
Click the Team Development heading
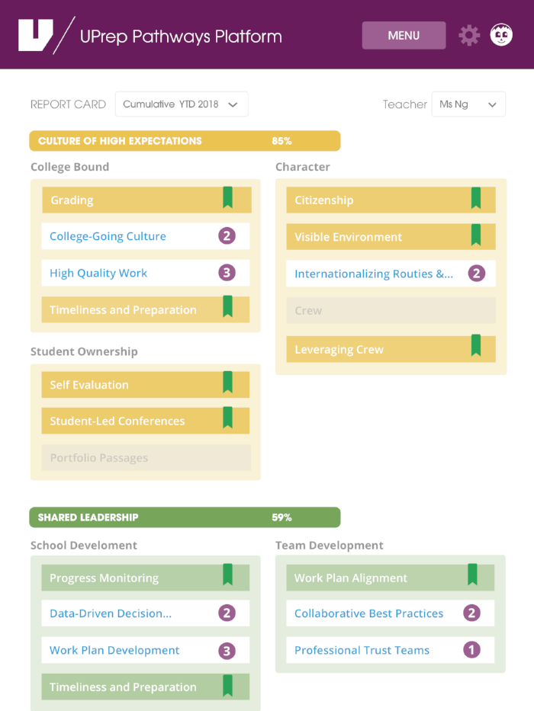tap(330, 545)
